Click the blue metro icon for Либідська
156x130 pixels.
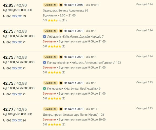click(x=45, y=37)
